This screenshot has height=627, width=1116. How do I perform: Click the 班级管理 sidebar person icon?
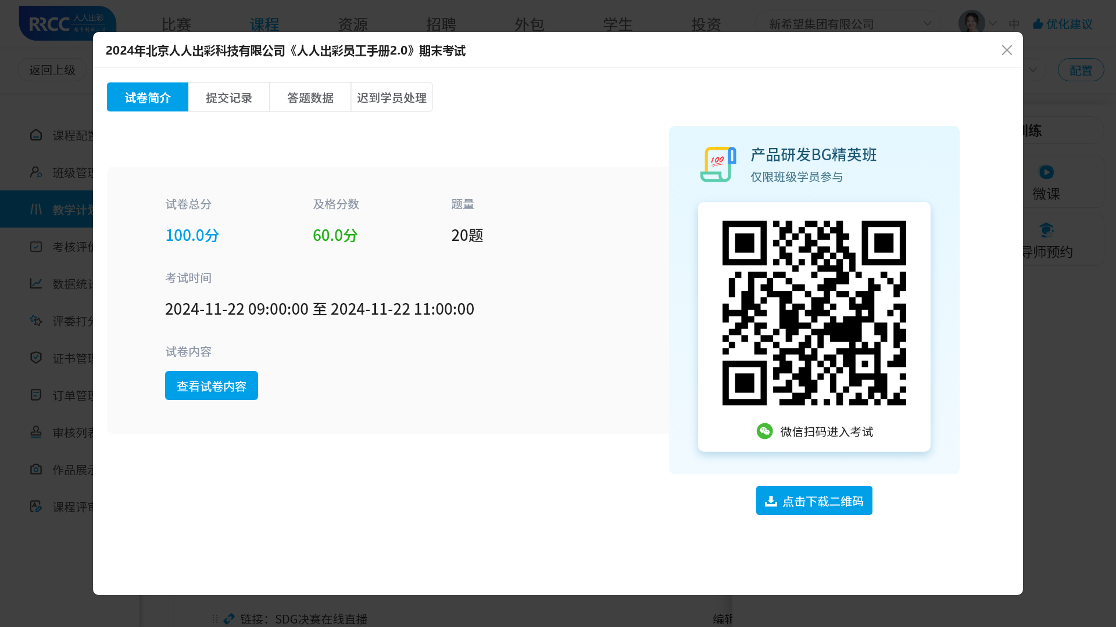pyautogui.click(x=36, y=172)
